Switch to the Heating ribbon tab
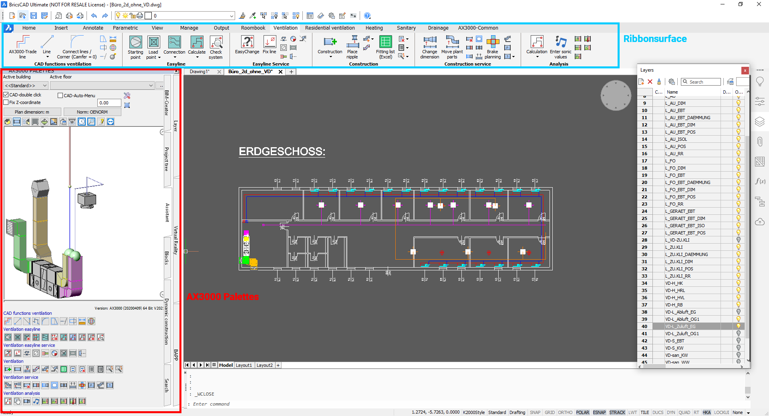769x416 pixels. tap(374, 28)
